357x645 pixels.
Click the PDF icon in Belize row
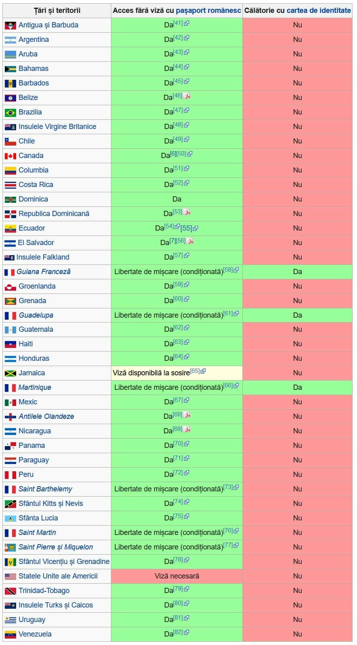pyautogui.click(x=187, y=96)
